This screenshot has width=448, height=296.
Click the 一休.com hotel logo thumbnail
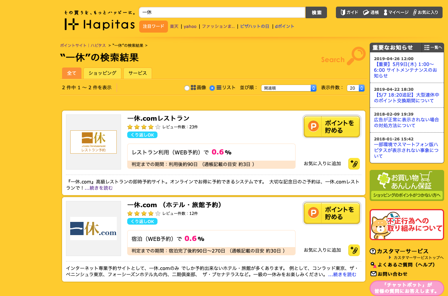pyautogui.click(x=93, y=228)
